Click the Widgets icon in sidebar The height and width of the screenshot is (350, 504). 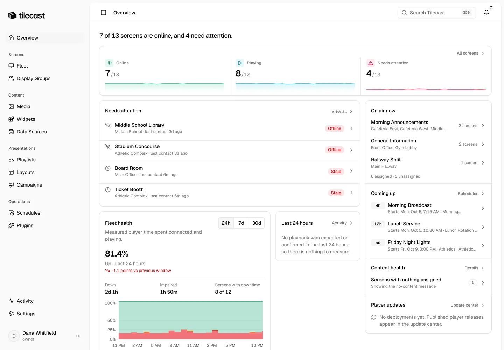point(11,119)
